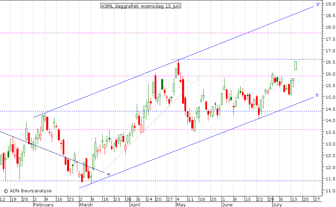
Task: Click the 12.5 price axis label
Action: coord(330,155)
